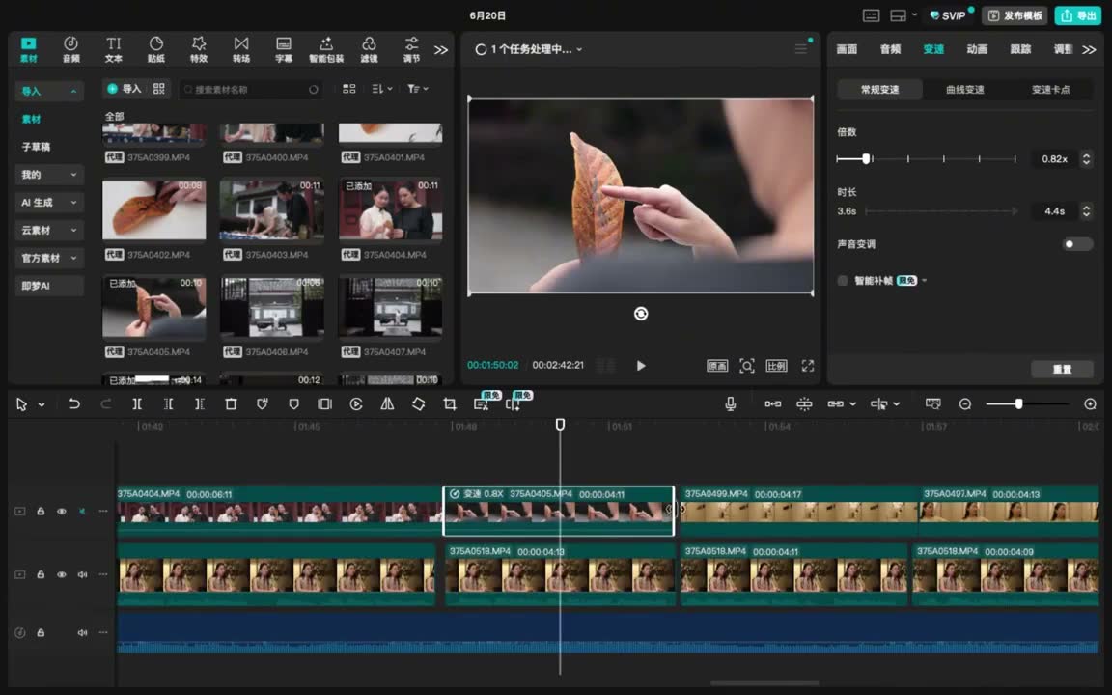Click the preview zoom focus icon
The width and height of the screenshot is (1112, 695).
pos(747,365)
